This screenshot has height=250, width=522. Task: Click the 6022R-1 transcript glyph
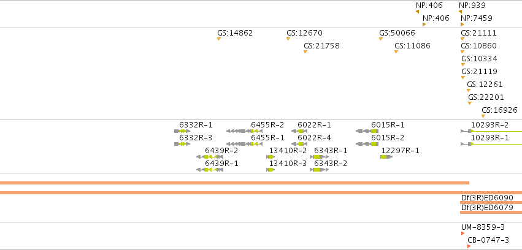coord(299,131)
